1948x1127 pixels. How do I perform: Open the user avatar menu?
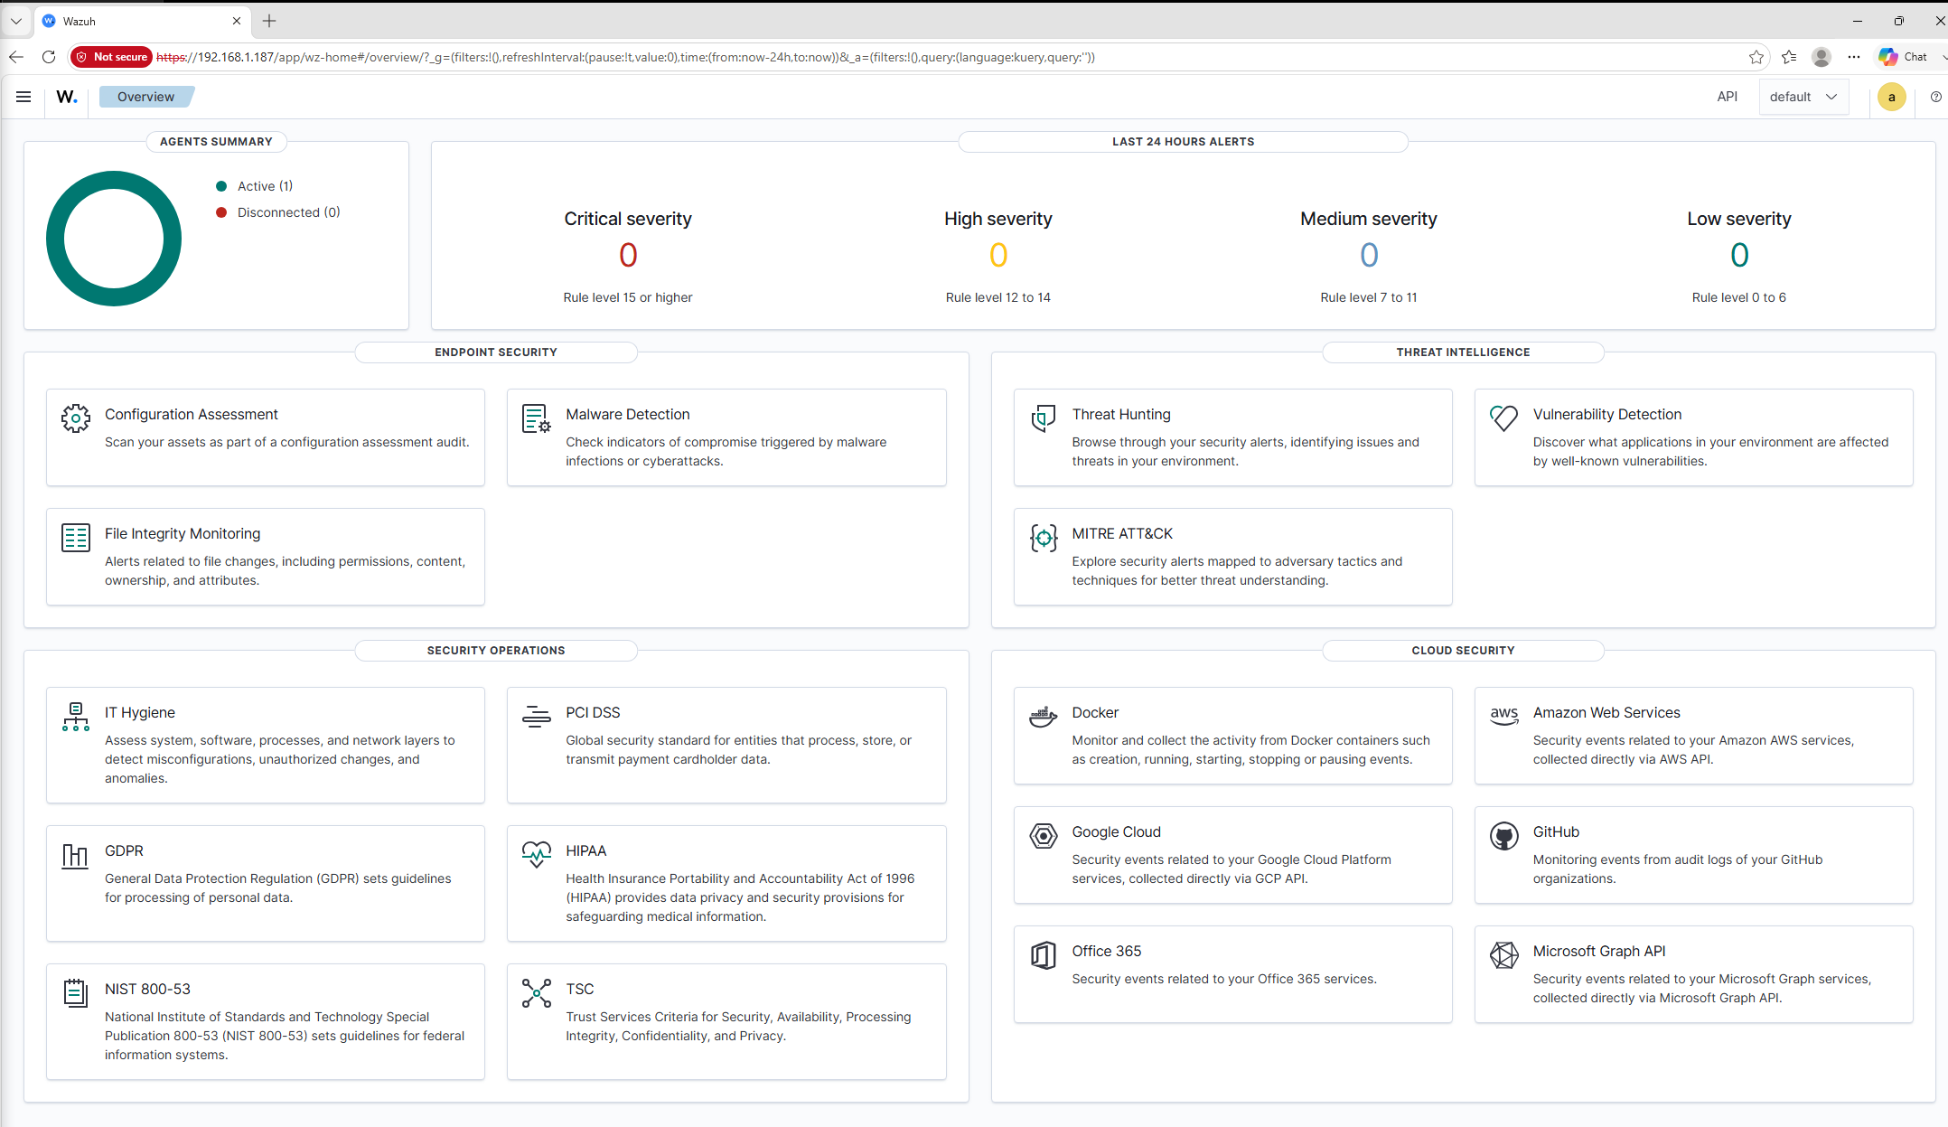(x=1891, y=97)
